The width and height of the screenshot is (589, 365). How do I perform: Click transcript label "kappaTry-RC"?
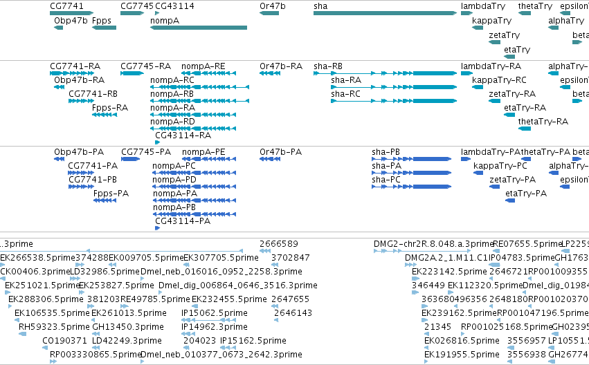point(499,80)
